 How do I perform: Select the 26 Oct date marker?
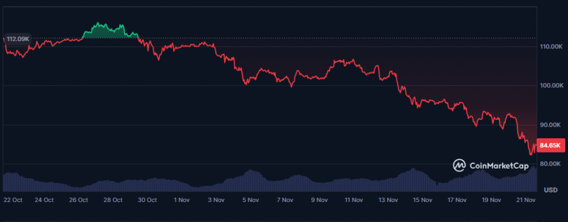click(79, 200)
